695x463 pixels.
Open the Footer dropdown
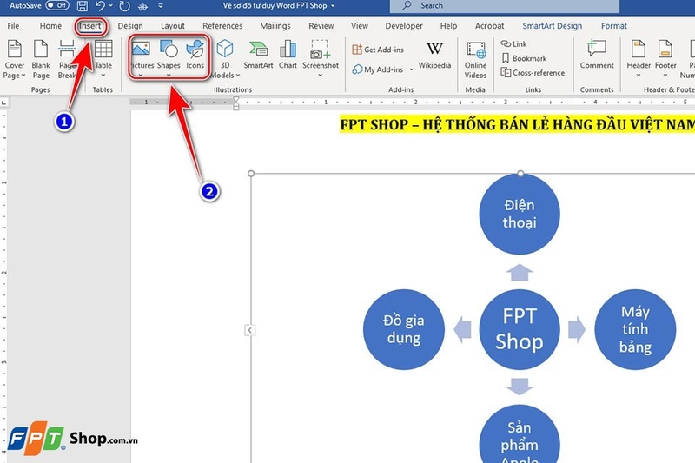(x=665, y=58)
